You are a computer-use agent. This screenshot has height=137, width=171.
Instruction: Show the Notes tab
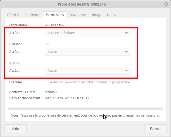coord(111,15)
